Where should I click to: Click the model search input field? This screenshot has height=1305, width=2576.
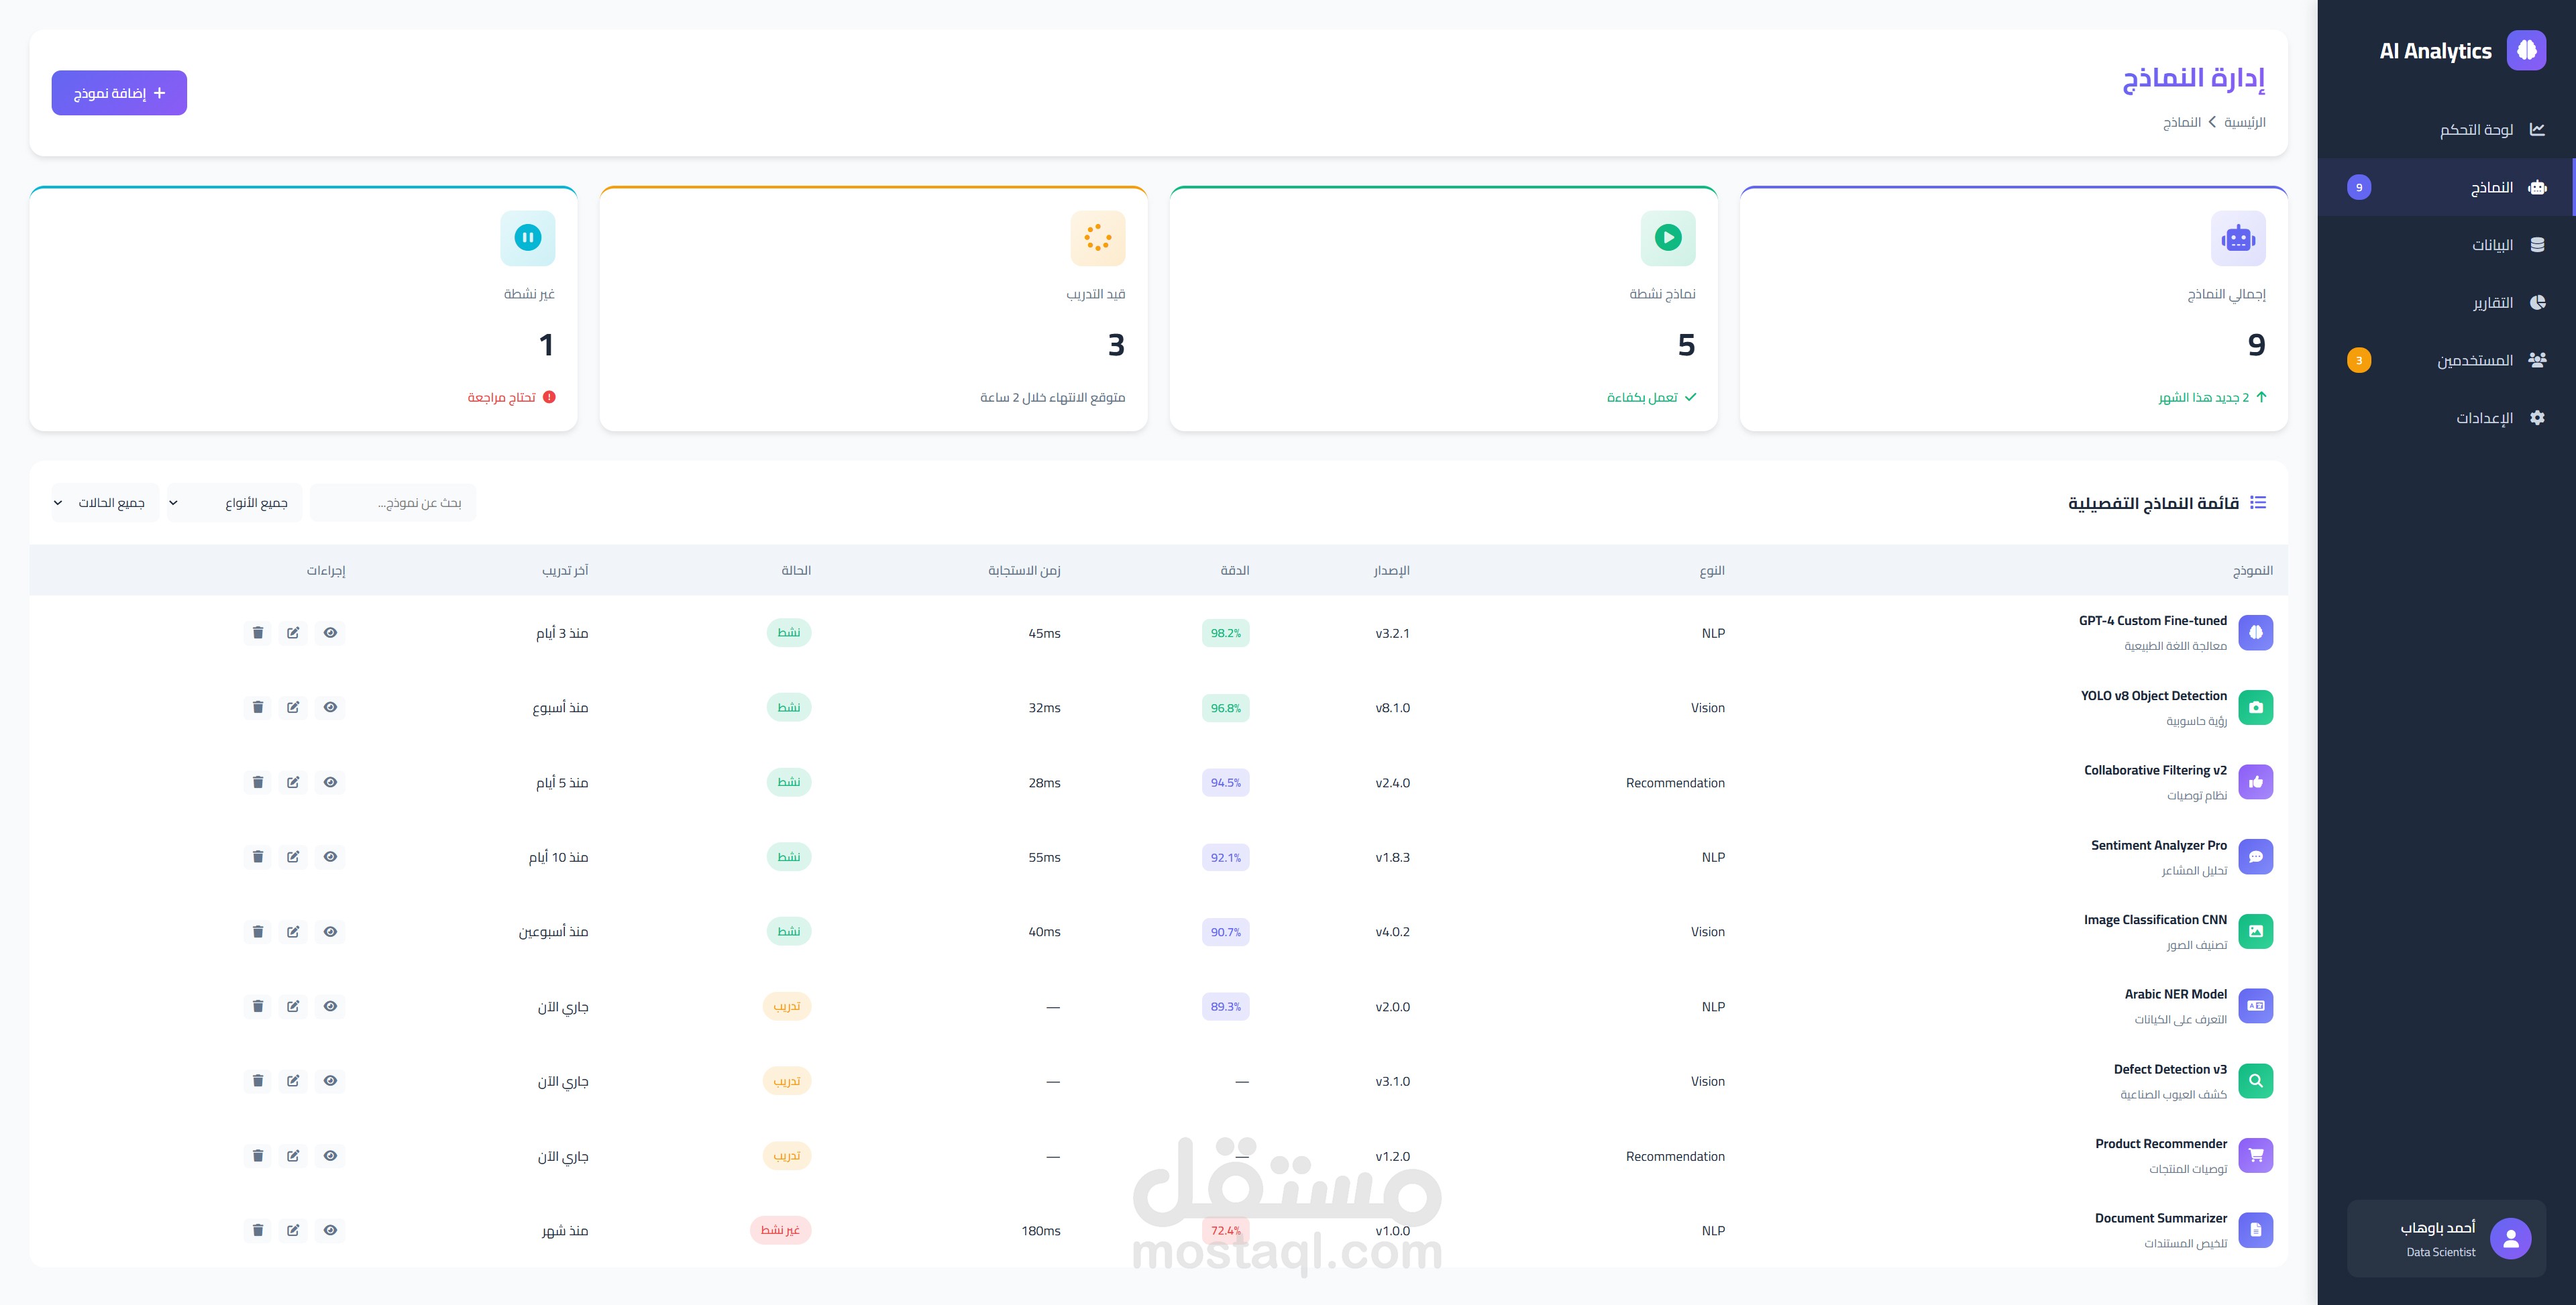click(x=394, y=503)
